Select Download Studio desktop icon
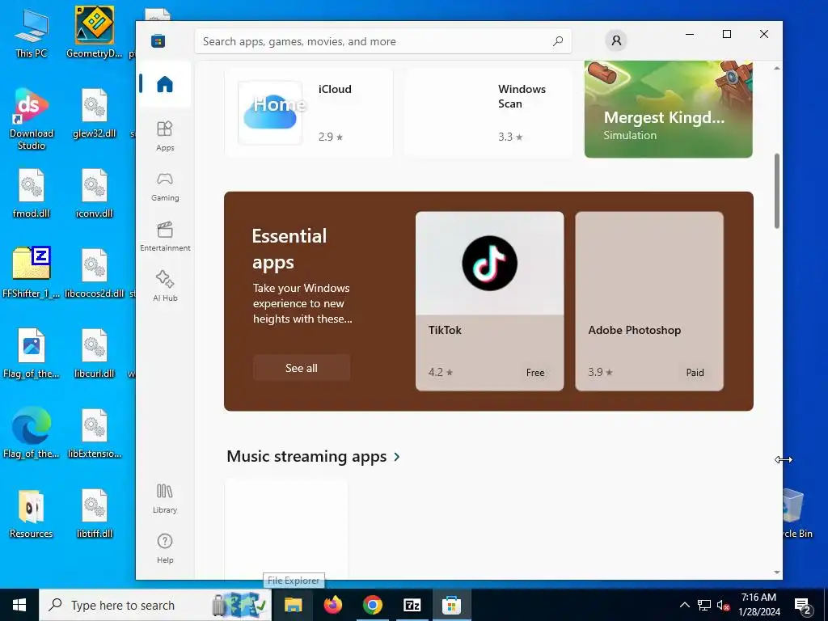Screen dimensions: 828x621 point(32,120)
